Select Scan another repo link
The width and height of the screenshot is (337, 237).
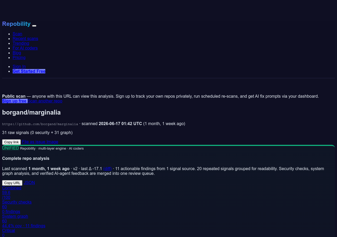tap(45, 101)
